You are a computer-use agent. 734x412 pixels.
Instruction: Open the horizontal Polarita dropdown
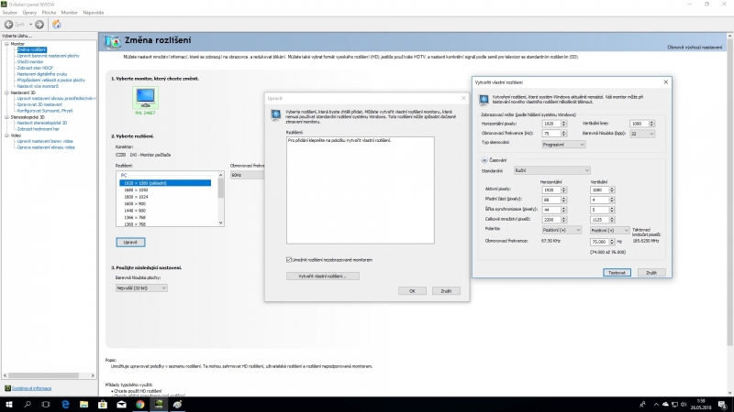pos(562,231)
